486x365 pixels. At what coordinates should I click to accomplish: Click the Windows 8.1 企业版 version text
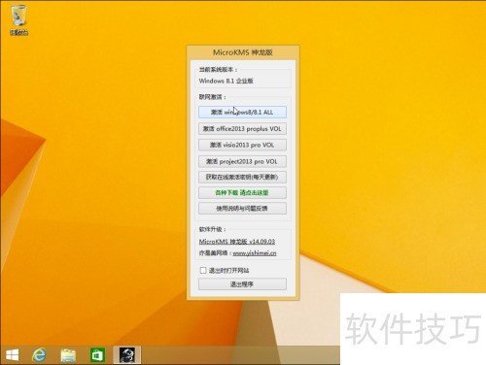click(226, 81)
